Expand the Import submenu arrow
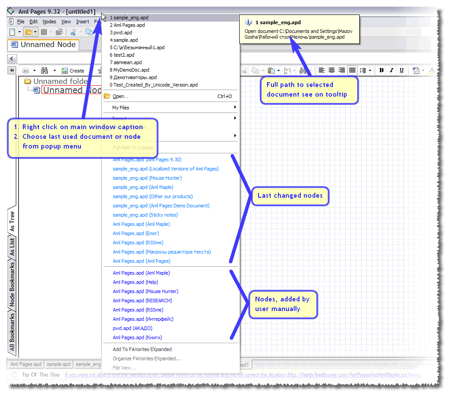This screenshot has height=395, width=449. 235,118
